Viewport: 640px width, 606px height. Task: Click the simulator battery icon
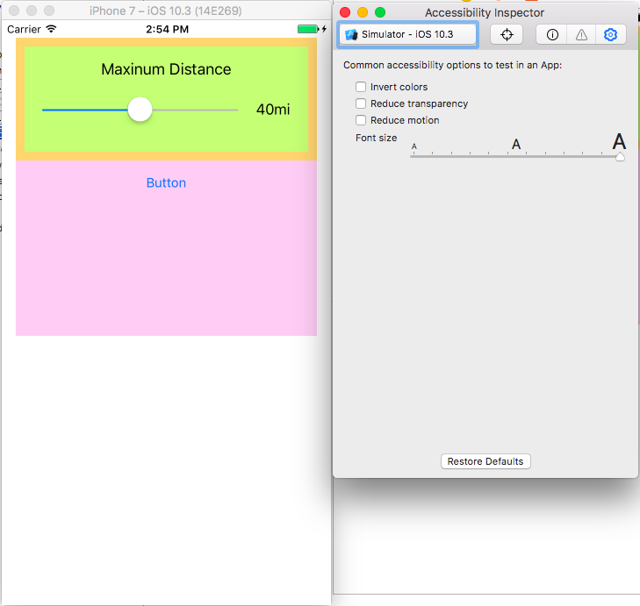click(308, 29)
